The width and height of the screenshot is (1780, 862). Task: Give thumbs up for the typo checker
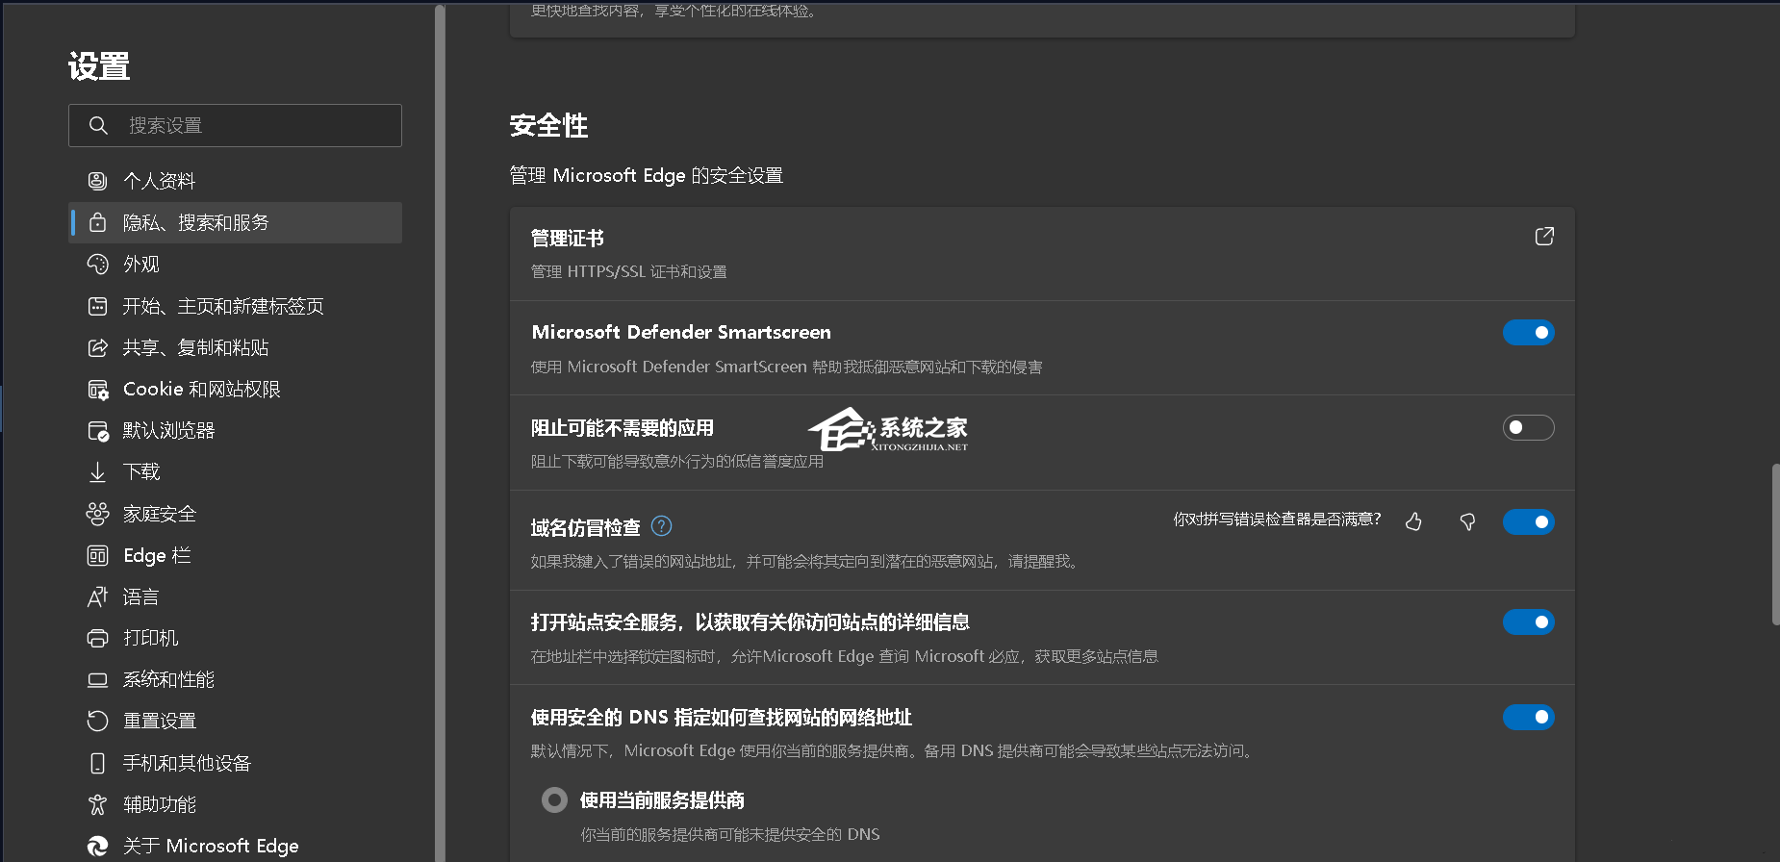tap(1413, 521)
